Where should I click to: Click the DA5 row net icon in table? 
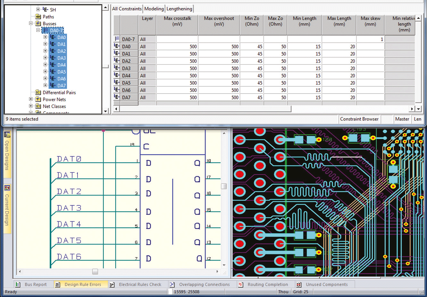coord(117,83)
